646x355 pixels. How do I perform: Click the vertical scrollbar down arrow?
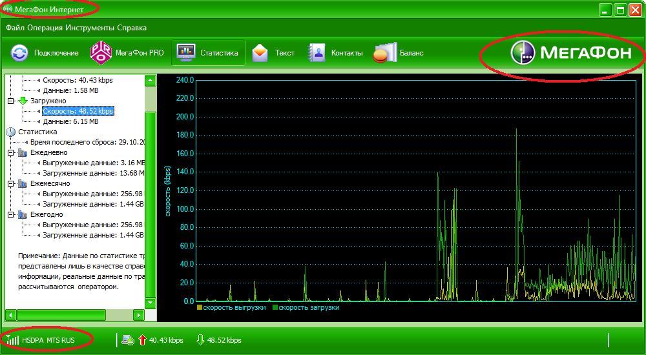point(151,302)
